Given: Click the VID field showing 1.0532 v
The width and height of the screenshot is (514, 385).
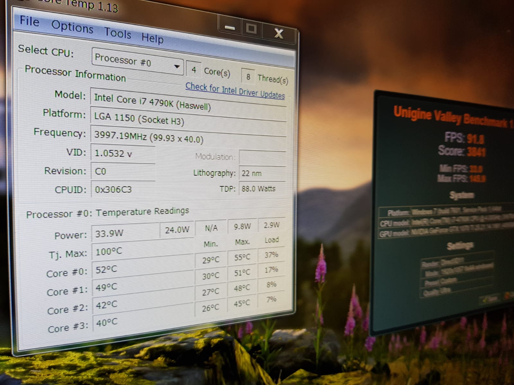Looking at the screenshot, I should pos(123,154).
